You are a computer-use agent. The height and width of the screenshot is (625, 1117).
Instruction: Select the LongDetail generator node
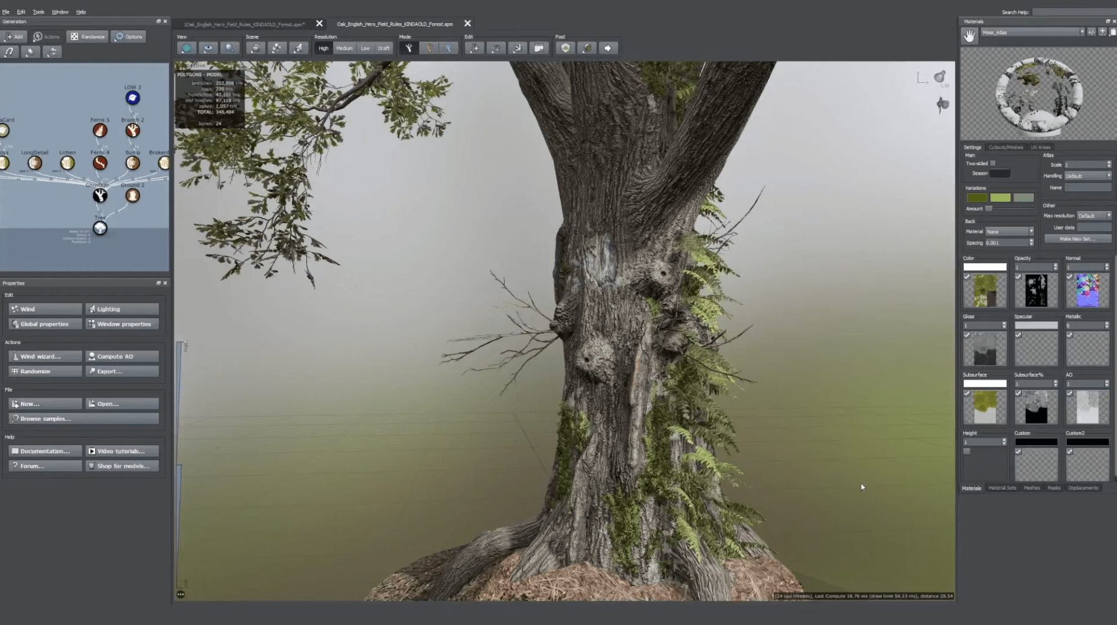point(35,163)
